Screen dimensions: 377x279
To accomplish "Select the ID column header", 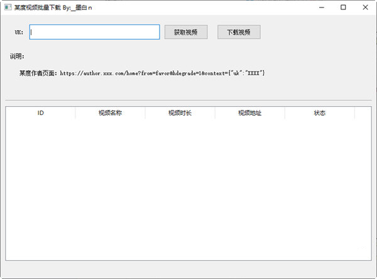I will [40, 113].
